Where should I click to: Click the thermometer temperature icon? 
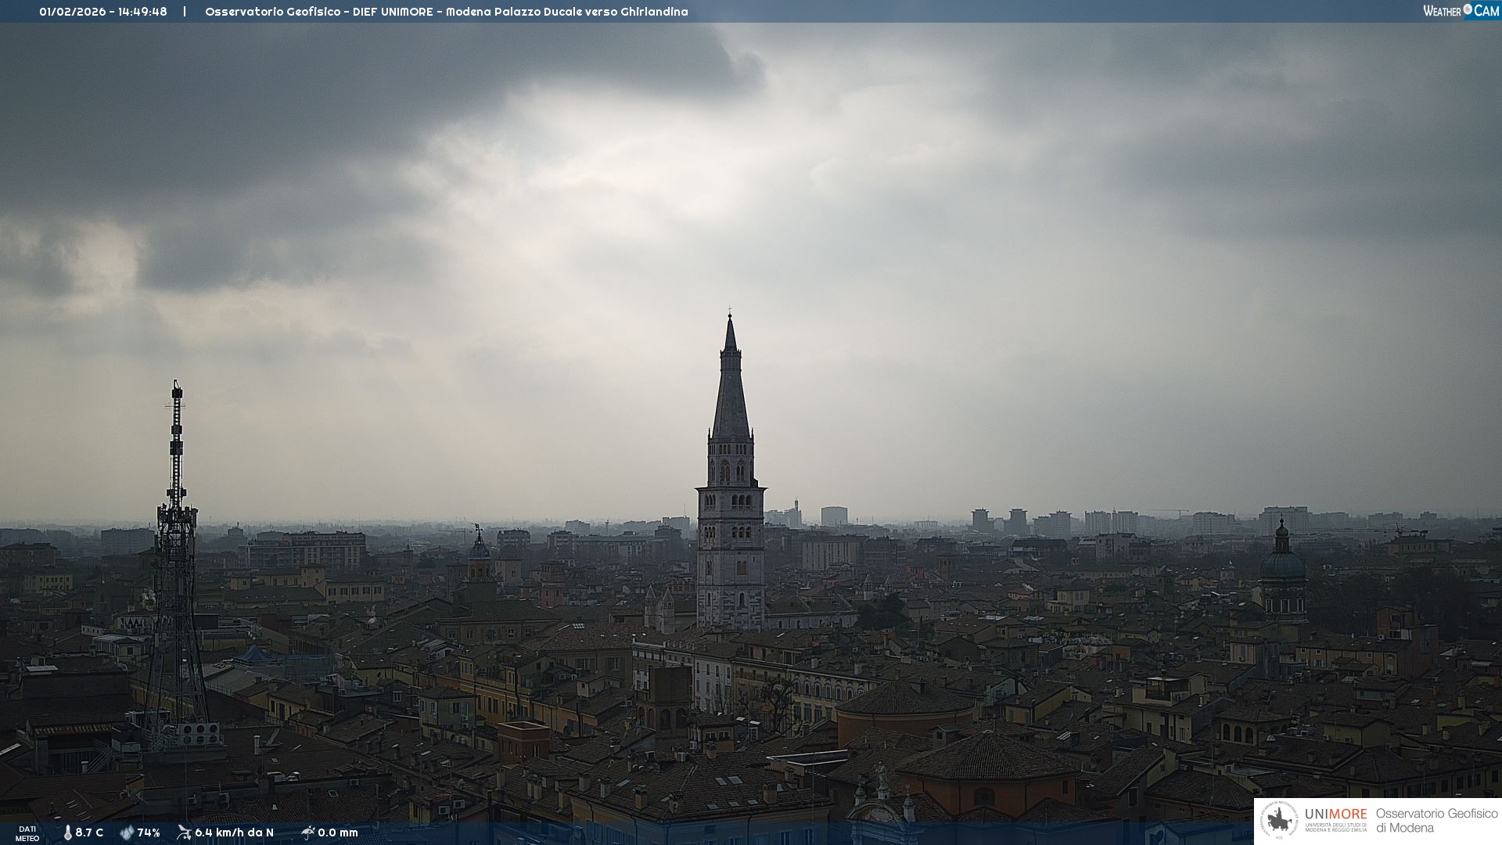67,833
